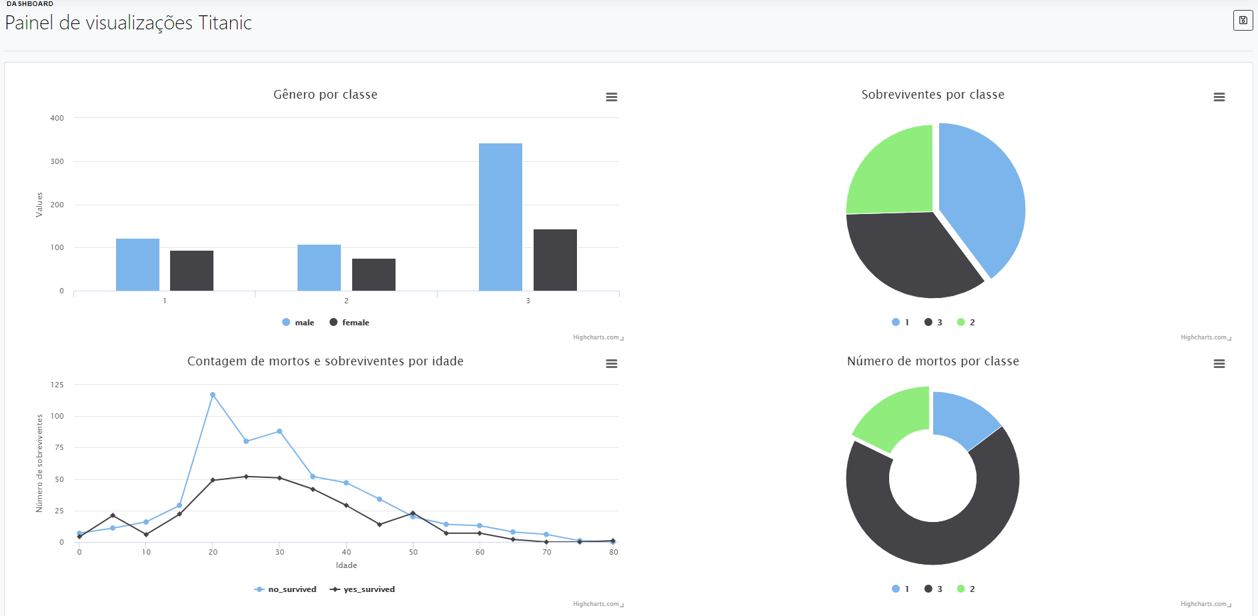Open the chart menu for Contagem de mortos e sobreviventes

(611, 364)
